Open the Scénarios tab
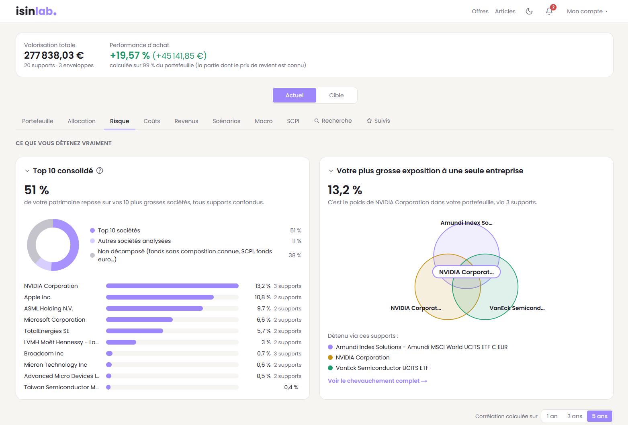 pos(227,121)
